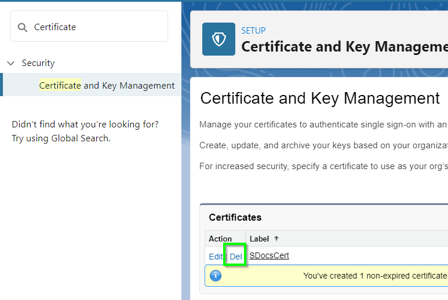Edit the SDocsCert certificate
This screenshot has width=448, height=300.
tap(216, 257)
